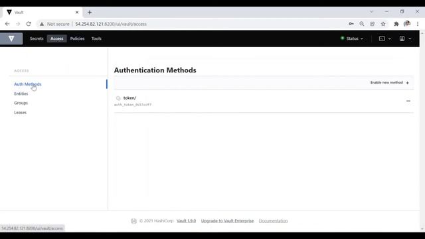Close the Vault browser tab
The width and height of the screenshot is (425, 239).
tap(77, 12)
